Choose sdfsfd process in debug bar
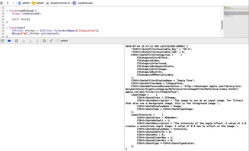This screenshot has height=151, width=249. point(62,41)
